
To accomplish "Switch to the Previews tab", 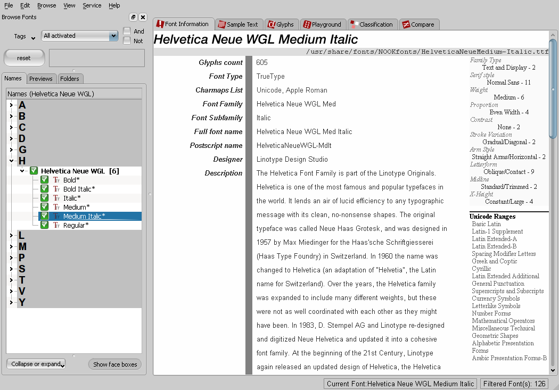I will tap(40, 79).
